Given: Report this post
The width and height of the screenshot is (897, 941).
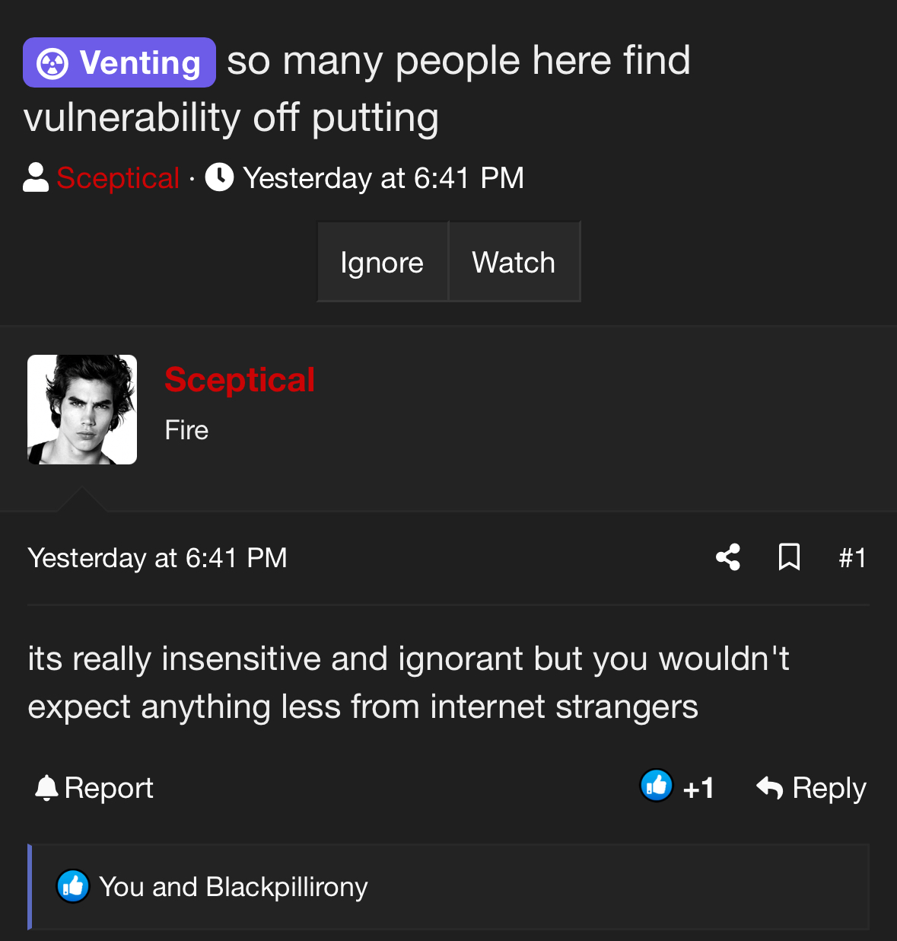Looking at the screenshot, I should point(94,788).
